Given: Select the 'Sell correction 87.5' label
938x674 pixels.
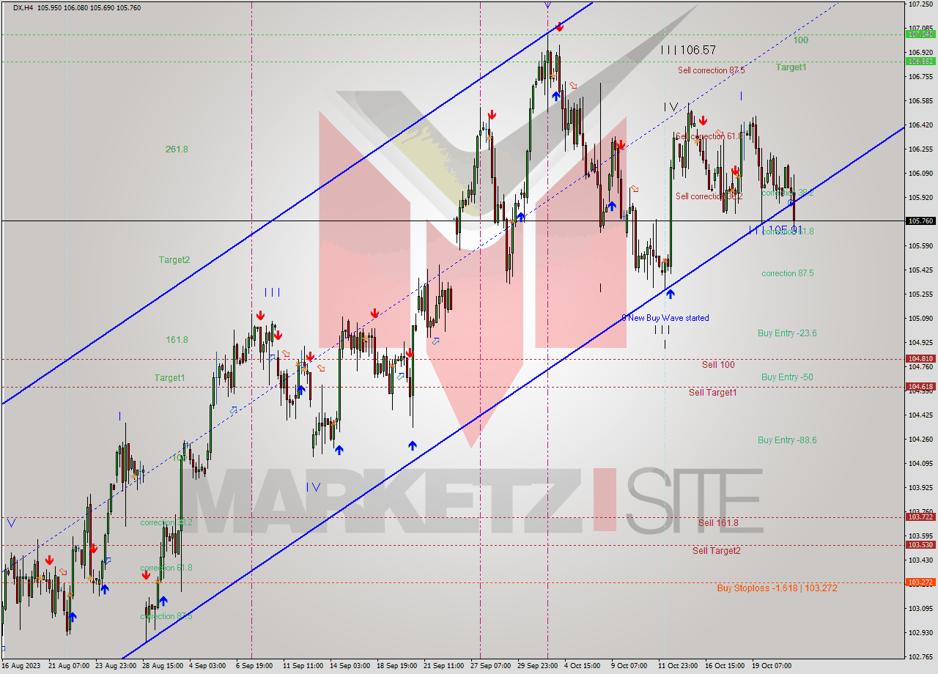Looking at the screenshot, I should (711, 70).
